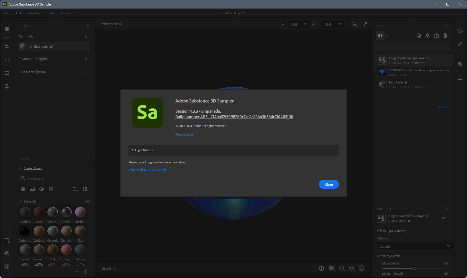Select the Cork material thumbnail
This screenshot has height=278, width=467.
pyautogui.click(x=53, y=250)
